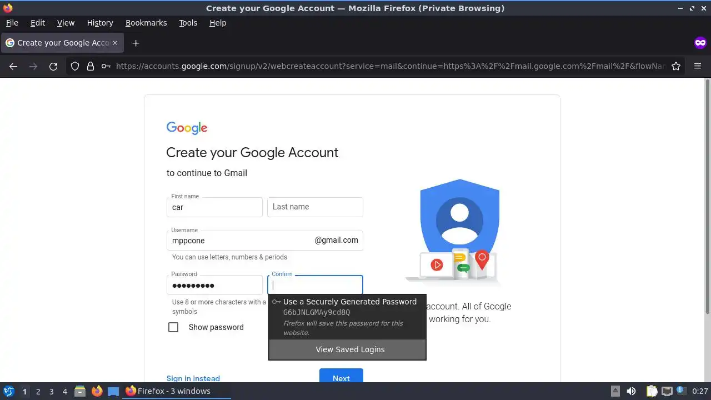Open the volume speaker tray icon
Screen dimensions: 711x400
631,391
